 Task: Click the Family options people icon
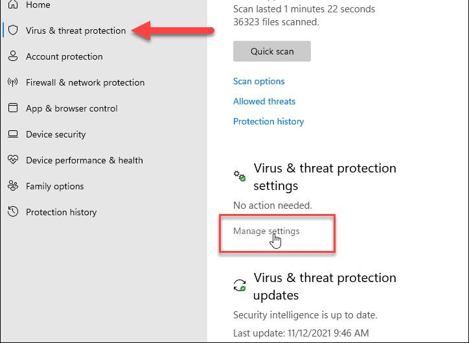point(13,186)
